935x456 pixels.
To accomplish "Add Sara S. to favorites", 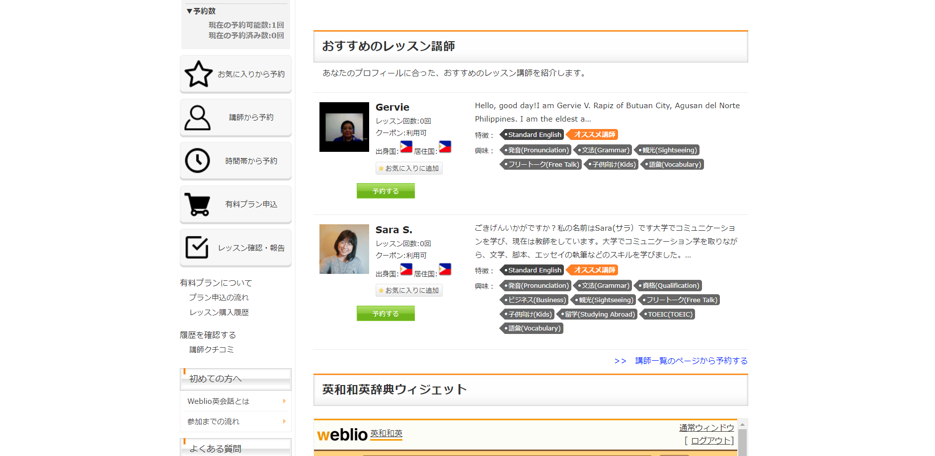I will (x=408, y=290).
